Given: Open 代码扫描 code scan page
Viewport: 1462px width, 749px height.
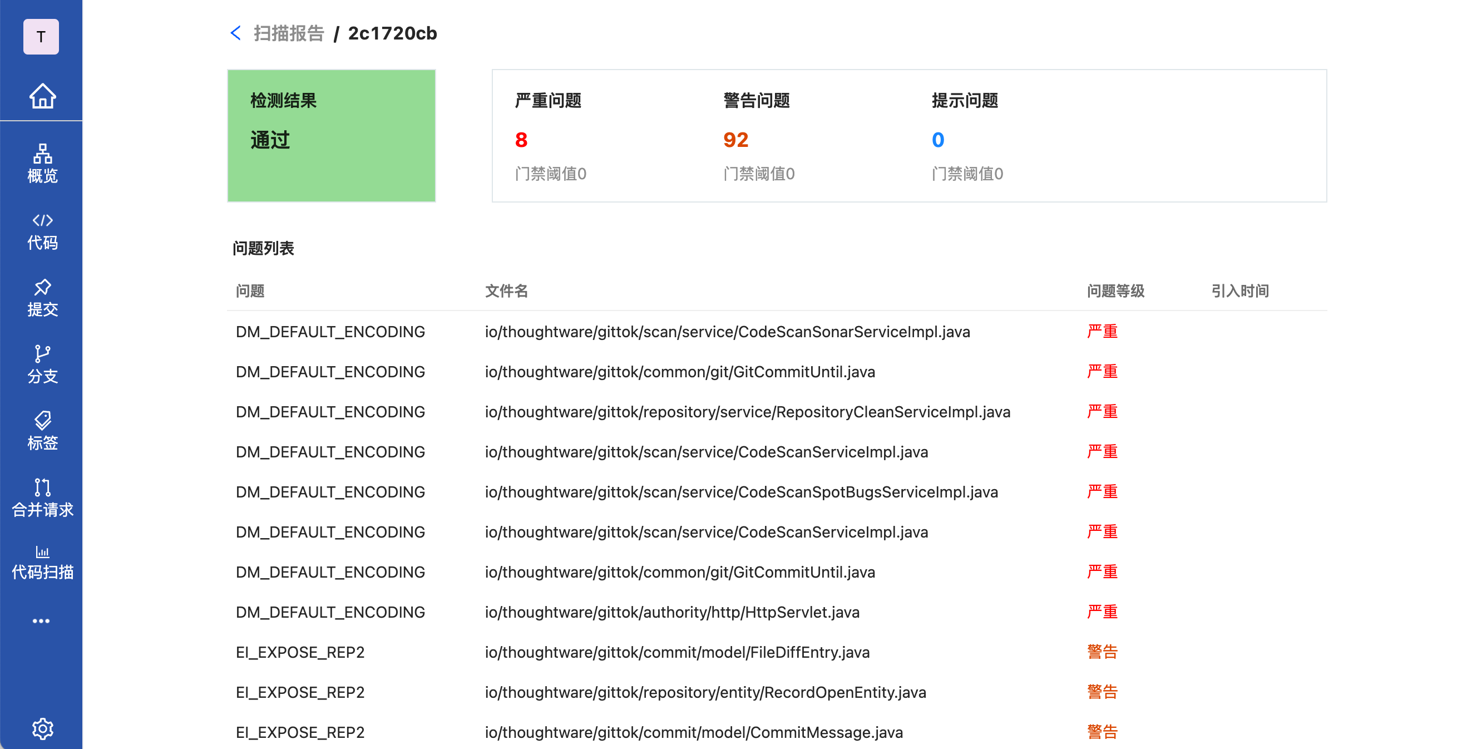Looking at the screenshot, I should 43,563.
